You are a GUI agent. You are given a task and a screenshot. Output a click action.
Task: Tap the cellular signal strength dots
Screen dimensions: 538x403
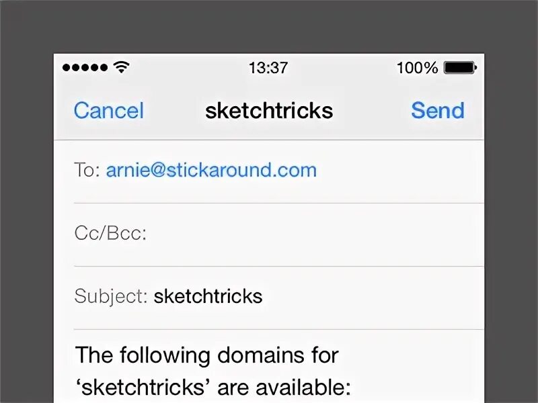click(x=85, y=68)
